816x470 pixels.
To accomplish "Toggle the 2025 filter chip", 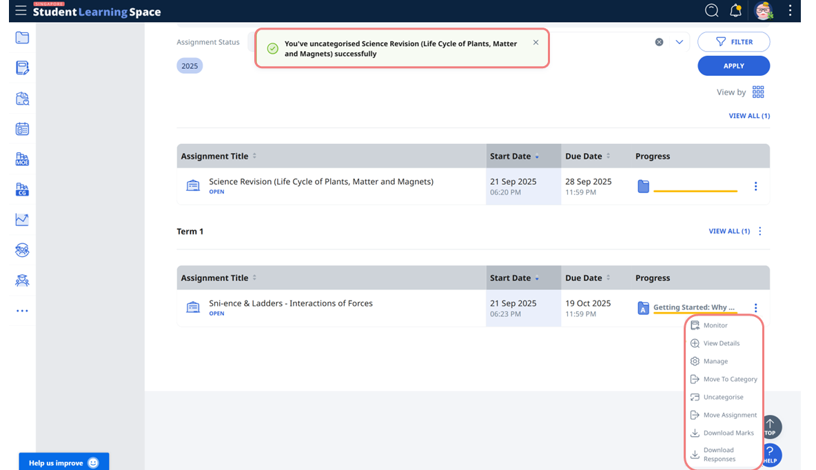I will click(x=190, y=65).
